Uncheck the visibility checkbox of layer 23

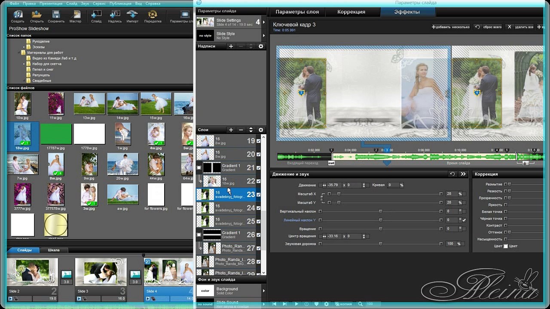point(258,194)
